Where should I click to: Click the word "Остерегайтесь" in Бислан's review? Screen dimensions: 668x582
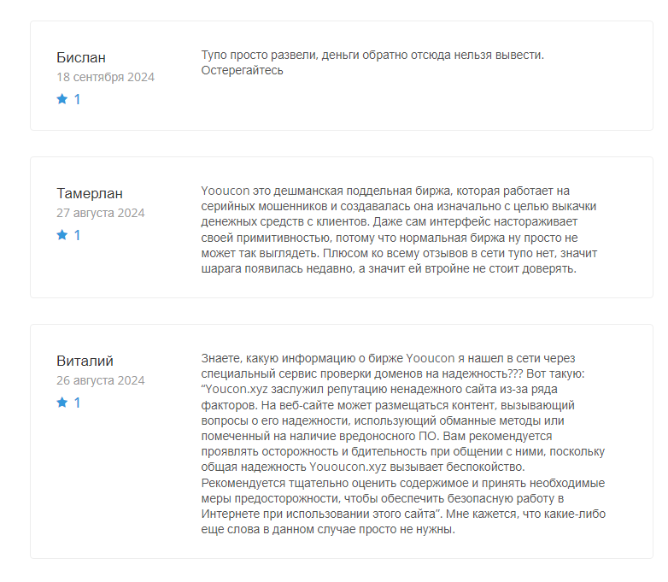[242, 70]
